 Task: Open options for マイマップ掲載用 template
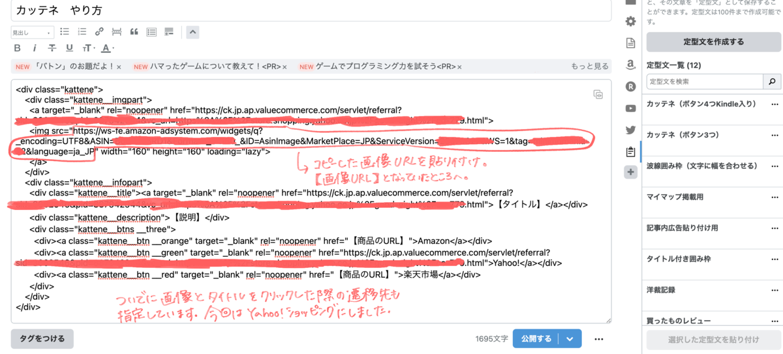[x=775, y=197]
